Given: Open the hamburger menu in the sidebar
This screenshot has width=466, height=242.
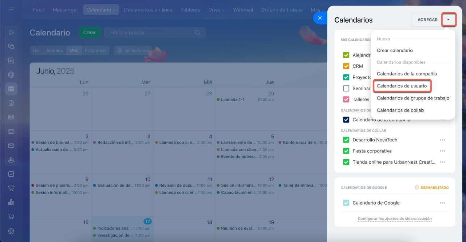Looking at the screenshot, I should [11, 9].
